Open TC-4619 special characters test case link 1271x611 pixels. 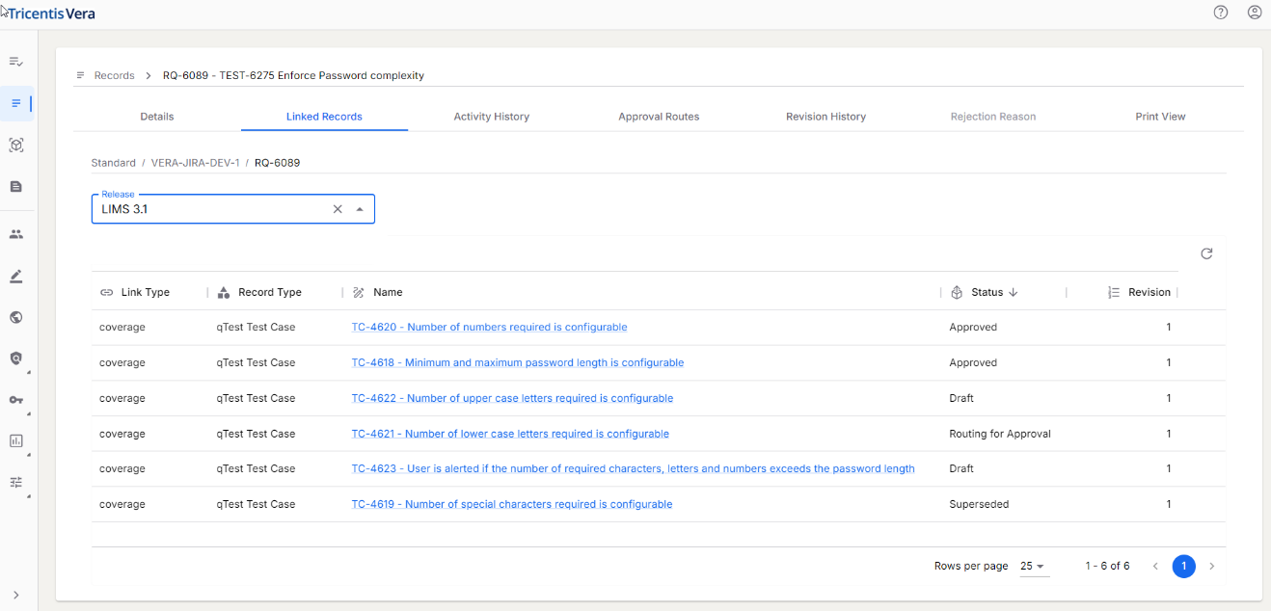511,505
